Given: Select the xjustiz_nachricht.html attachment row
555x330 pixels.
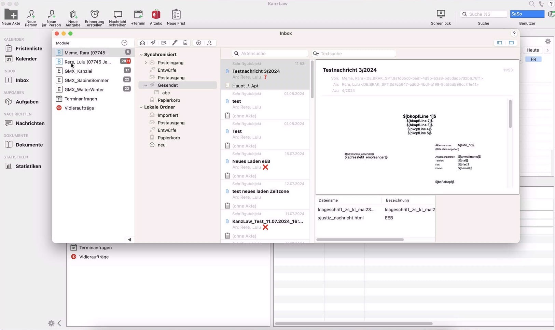Looking at the screenshot, I should pyautogui.click(x=375, y=218).
